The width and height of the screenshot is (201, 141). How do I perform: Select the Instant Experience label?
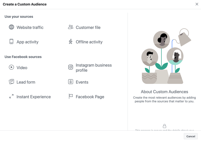click(34, 97)
